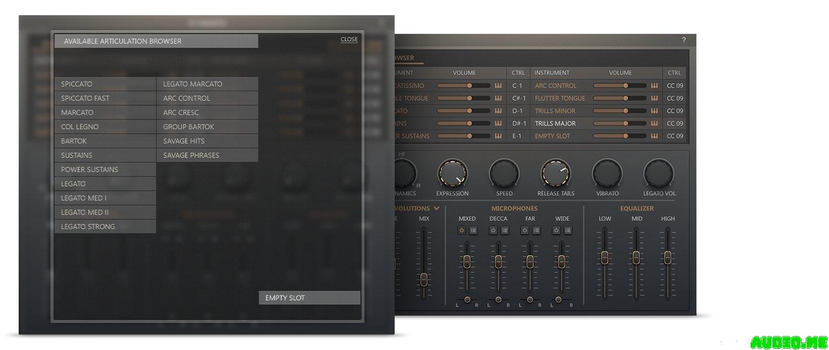Click keyboard icon in FLUTTER TONGUE row

click(x=654, y=99)
